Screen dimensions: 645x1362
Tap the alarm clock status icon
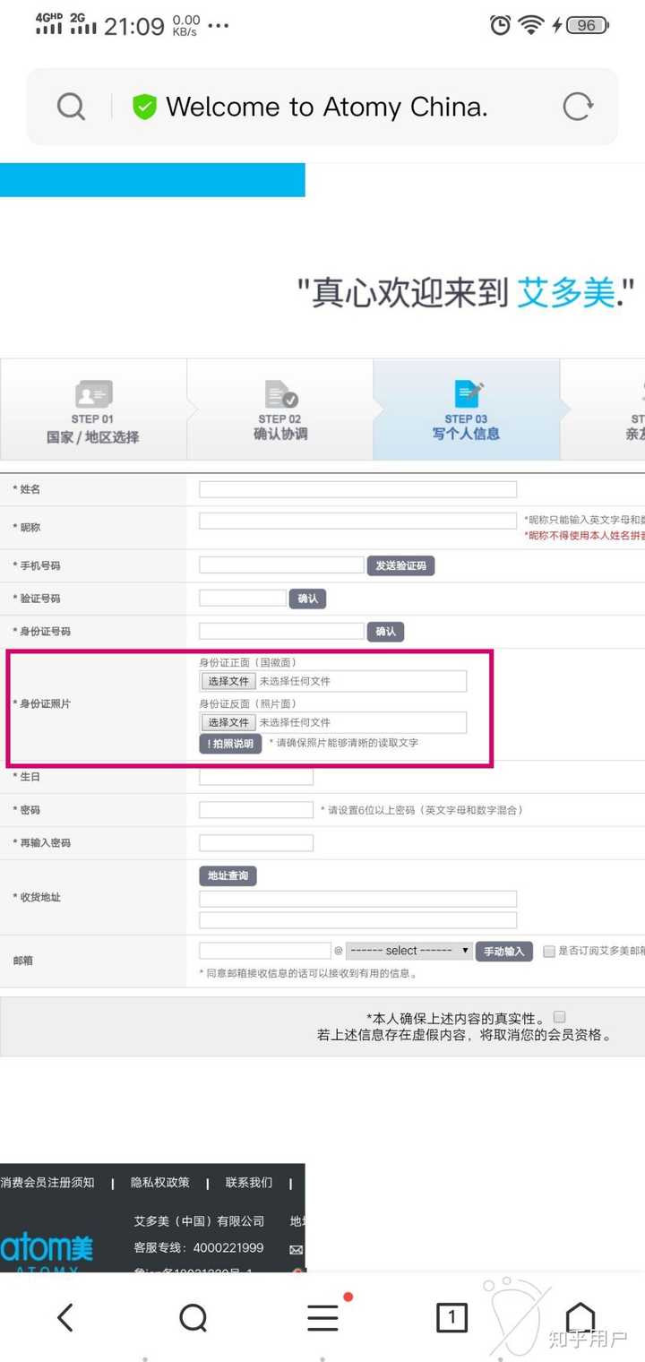[500, 25]
